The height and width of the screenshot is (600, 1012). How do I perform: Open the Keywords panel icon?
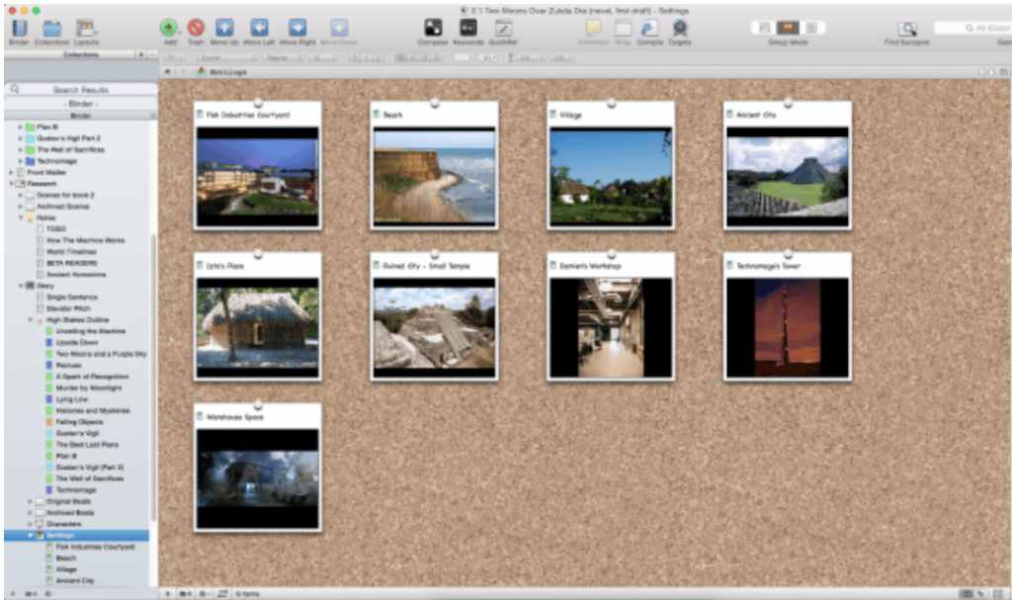pyautogui.click(x=467, y=28)
